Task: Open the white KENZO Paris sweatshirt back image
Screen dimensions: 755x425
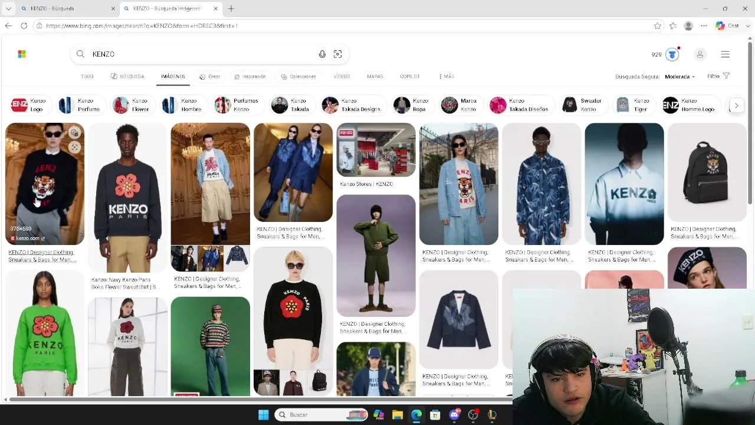Action: [x=624, y=184]
